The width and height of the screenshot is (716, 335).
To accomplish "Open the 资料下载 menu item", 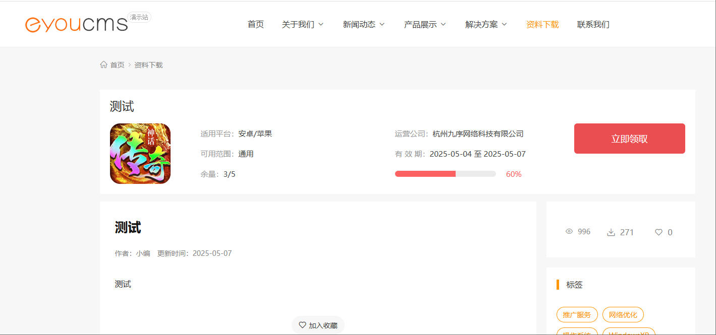I will pos(542,24).
